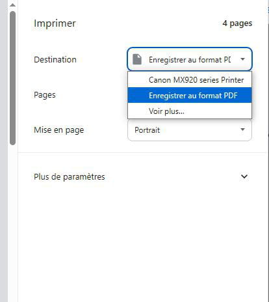Click the chevron beside Plus de paramètres
The height and width of the screenshot is (302, 269).
click(244, 176)
